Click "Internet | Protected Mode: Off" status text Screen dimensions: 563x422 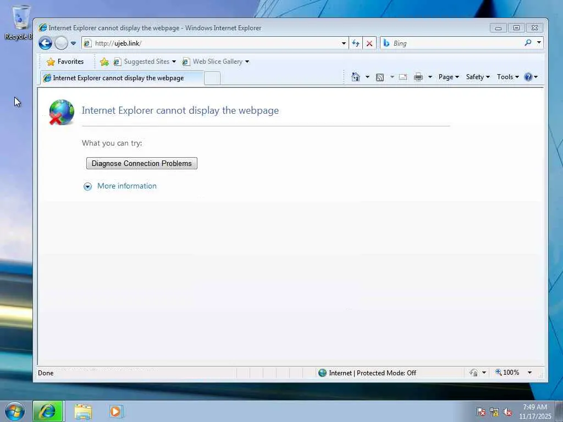click(x=372, y=373)
